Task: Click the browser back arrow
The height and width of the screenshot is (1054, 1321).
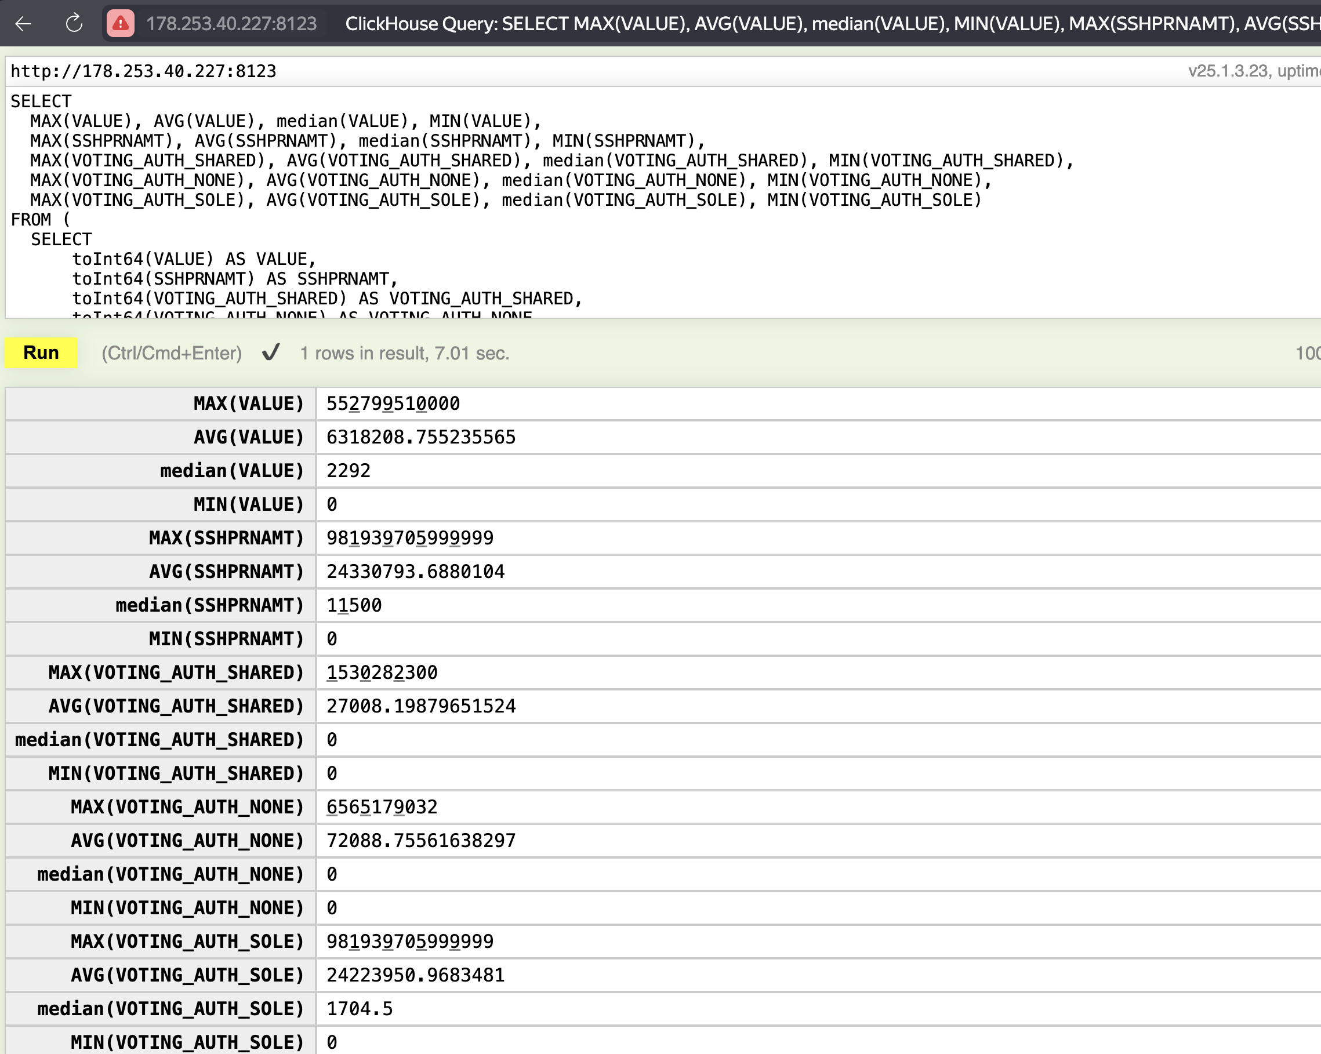Action: (x=23, y=24)
